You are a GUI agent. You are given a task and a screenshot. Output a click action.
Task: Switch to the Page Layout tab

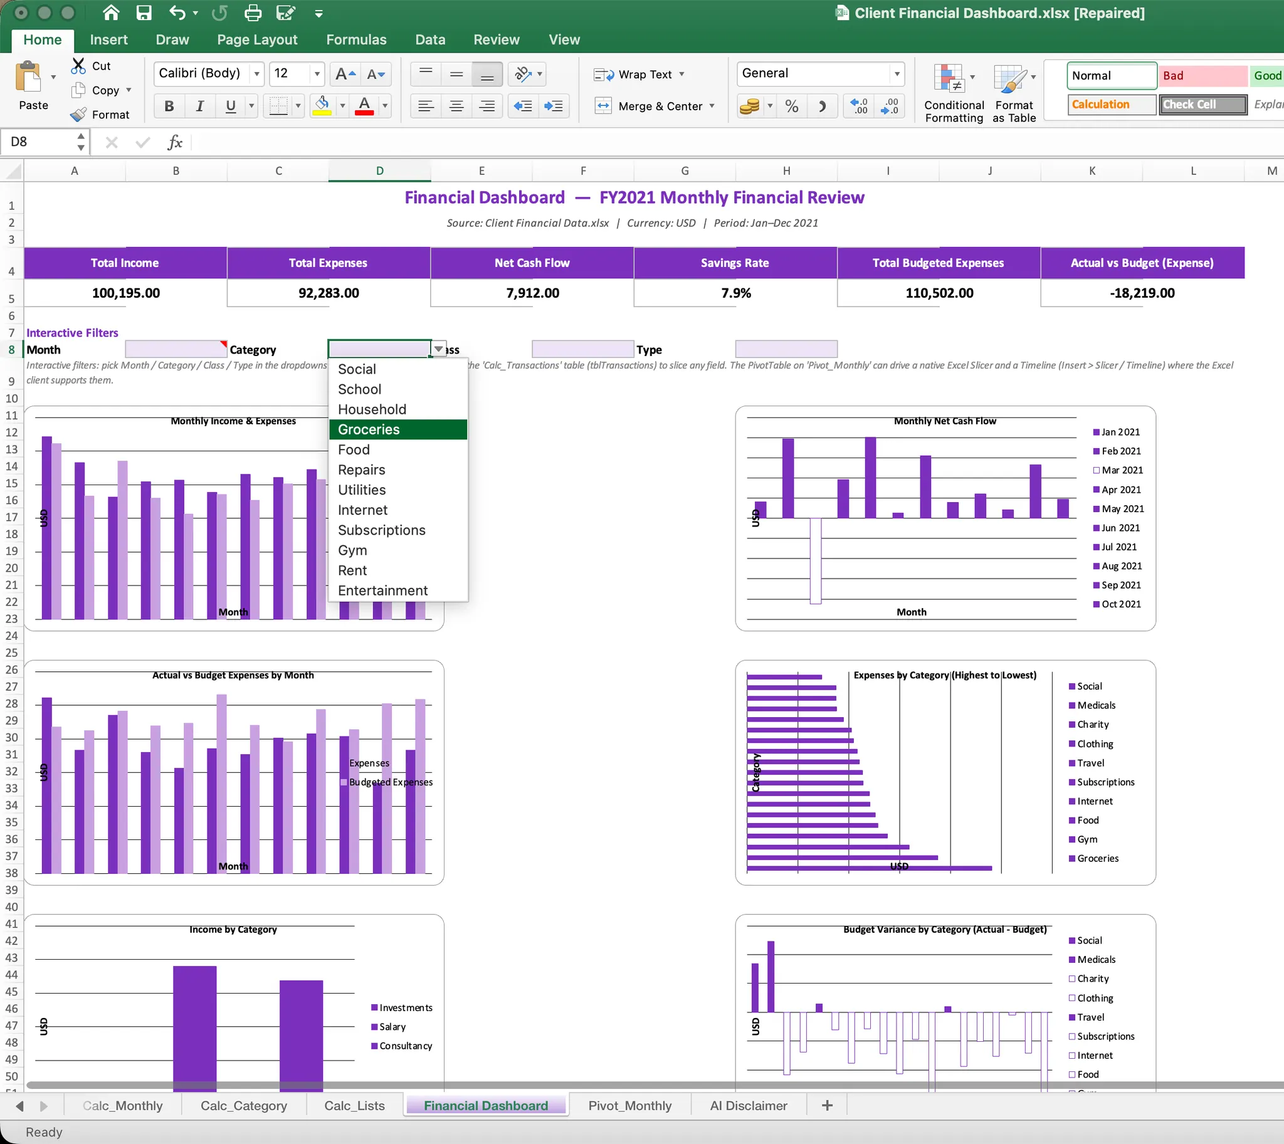coord(257,39)
